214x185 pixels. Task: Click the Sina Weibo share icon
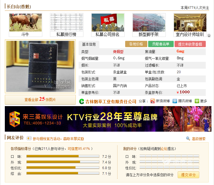point(153,101)
